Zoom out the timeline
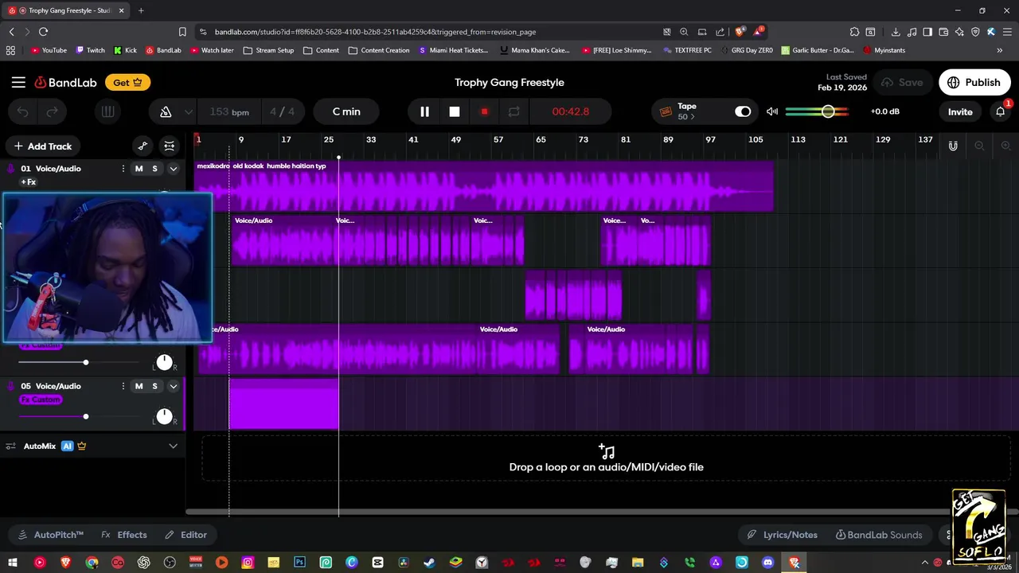 [x=979, y=146]
